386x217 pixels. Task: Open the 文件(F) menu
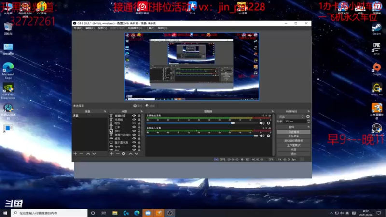(x=78, y=28)
